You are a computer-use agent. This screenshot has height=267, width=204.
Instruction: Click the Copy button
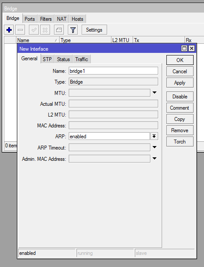click(180, 119)
